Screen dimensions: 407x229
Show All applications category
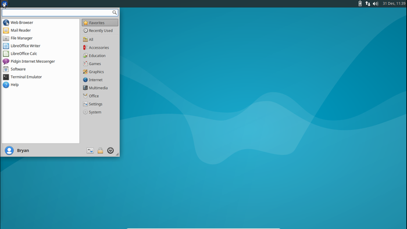click(x=100, y=40)
